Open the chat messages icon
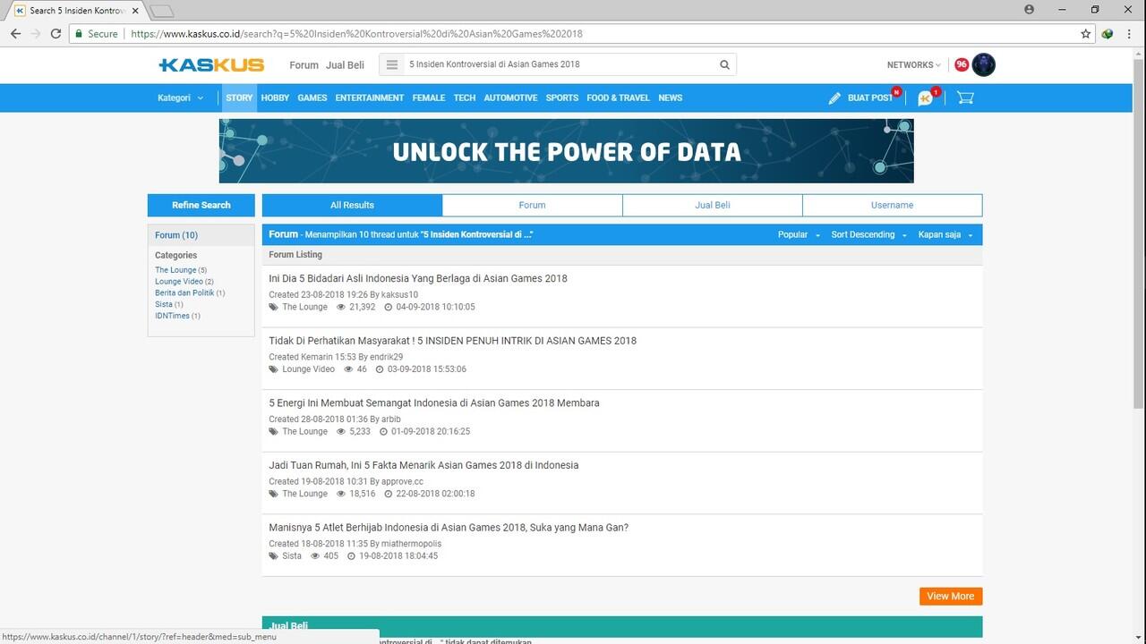The width and height of the screenshot is (1146, 644). [x=925, y=97]
